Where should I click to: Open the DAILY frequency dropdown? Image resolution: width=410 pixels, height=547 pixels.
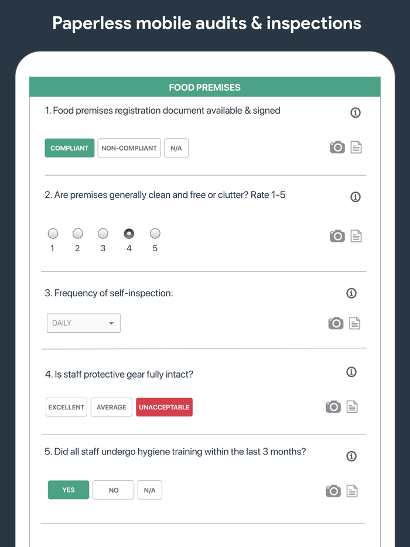(84, 323)
